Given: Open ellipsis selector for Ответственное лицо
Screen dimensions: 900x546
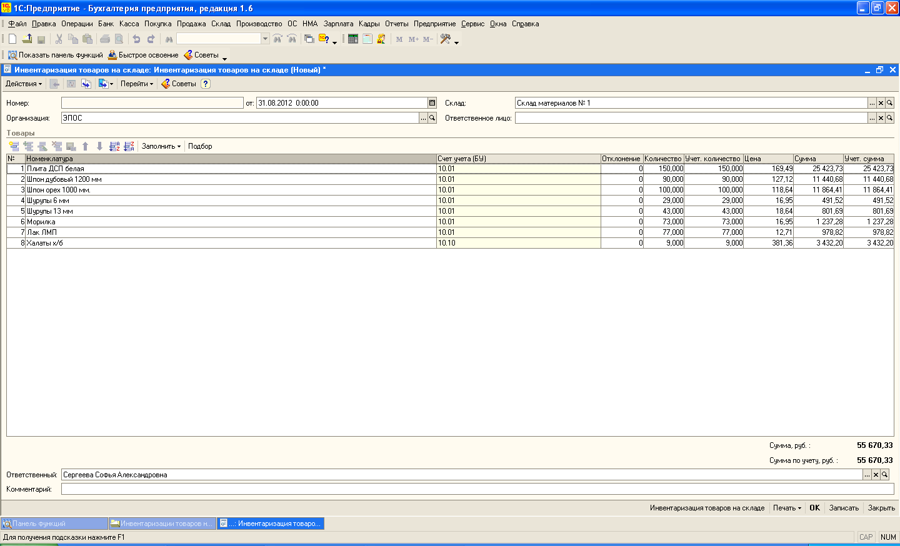Looking at the screenshot, I should click(x=872, y=118).
